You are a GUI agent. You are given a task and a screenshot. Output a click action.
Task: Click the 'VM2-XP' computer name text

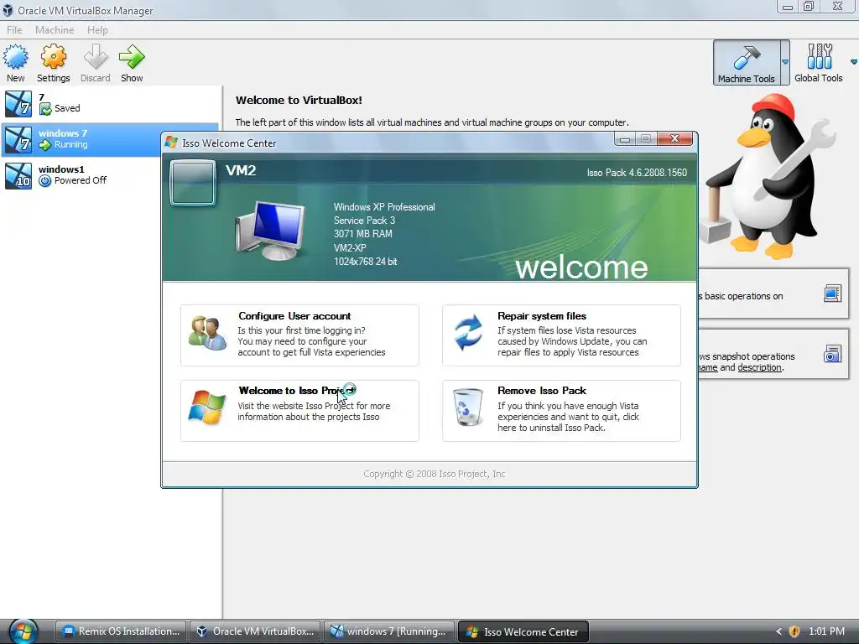350,247
